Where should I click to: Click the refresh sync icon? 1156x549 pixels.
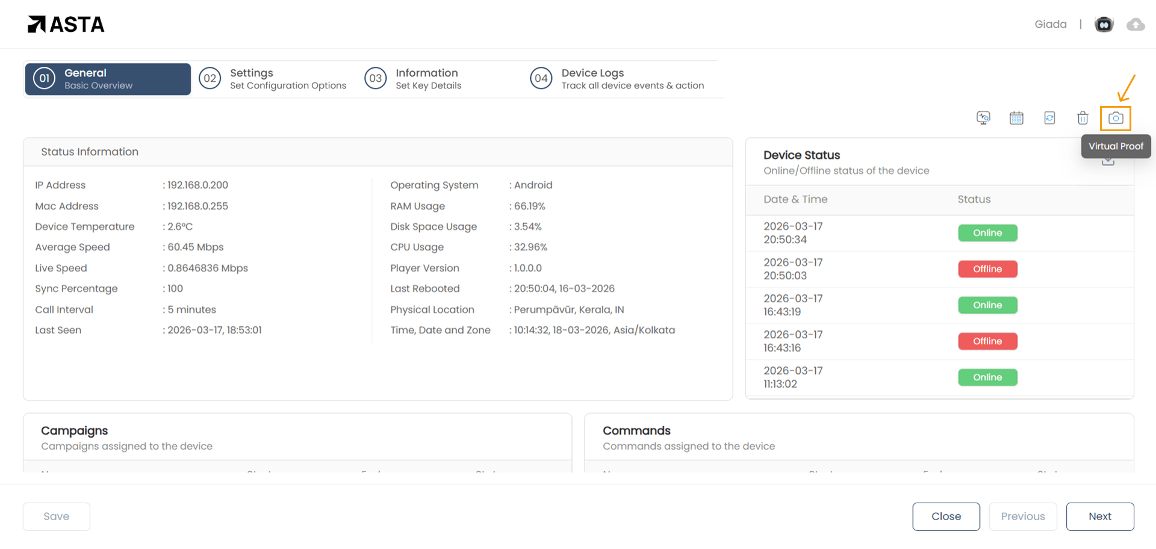pyautogui.click(x=1049, y=118)
